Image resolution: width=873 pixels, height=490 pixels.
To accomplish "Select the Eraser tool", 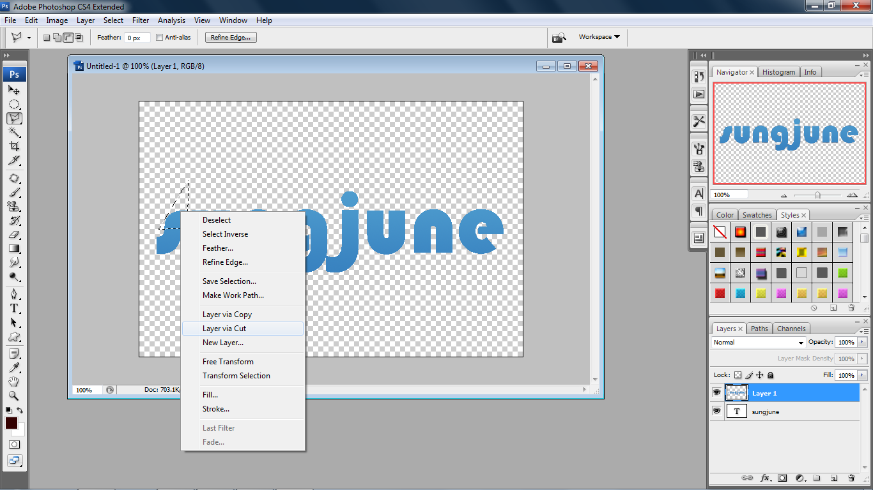I will click(x=14, y=235).
